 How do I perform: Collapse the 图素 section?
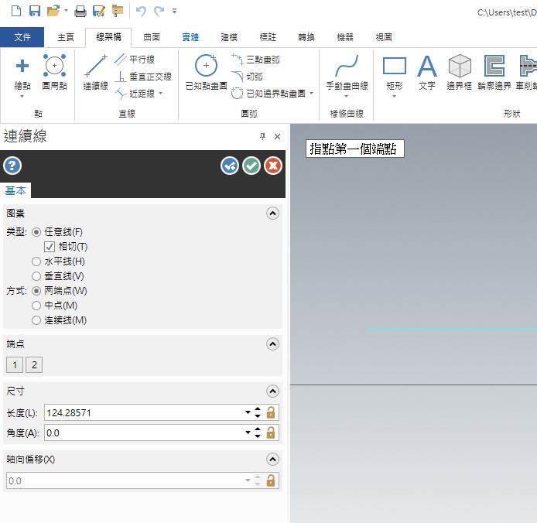pos(272,214)
